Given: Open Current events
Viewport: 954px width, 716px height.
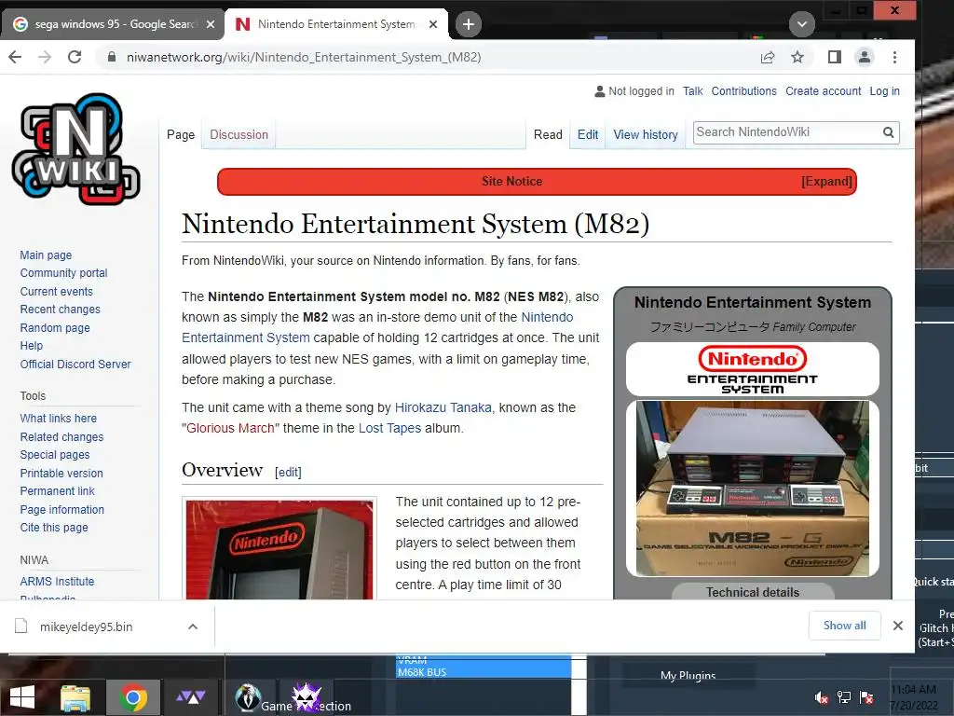Looking at the screenshot, I should coord(56,292).
